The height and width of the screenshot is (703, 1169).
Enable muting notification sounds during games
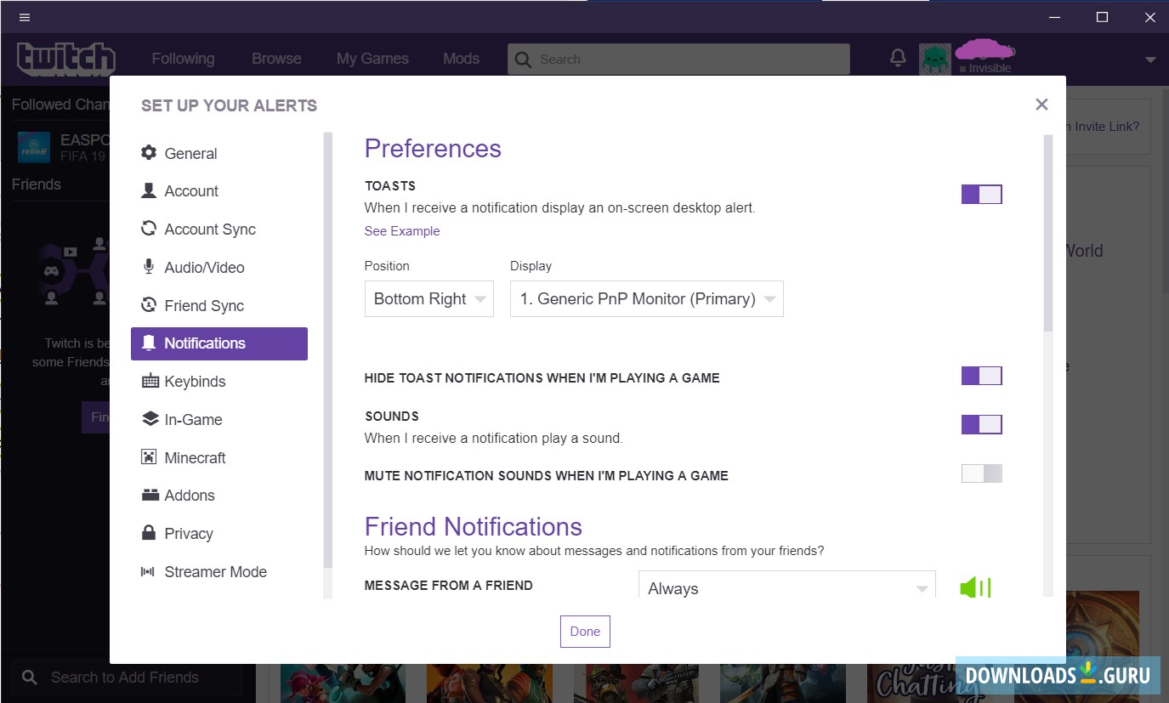981,473
